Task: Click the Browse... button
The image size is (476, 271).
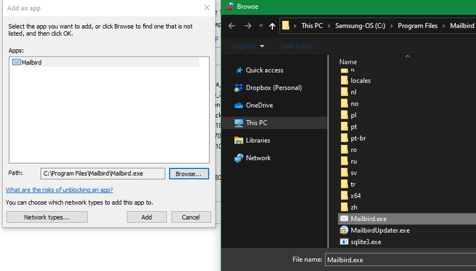Action: point(189,174)
